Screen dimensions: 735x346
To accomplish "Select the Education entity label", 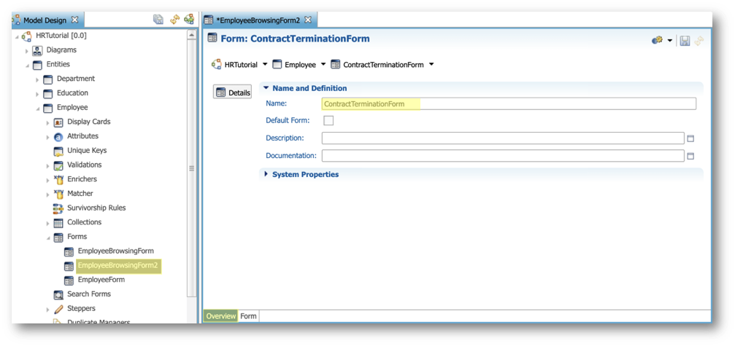I will (x=73, y=93).
